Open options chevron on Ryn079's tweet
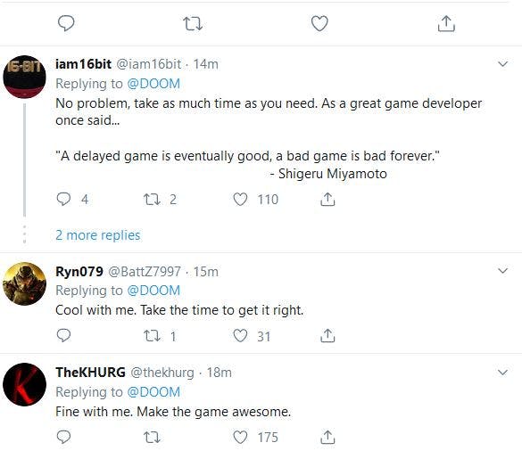The image size is (522, 451). tap(502, 270)
